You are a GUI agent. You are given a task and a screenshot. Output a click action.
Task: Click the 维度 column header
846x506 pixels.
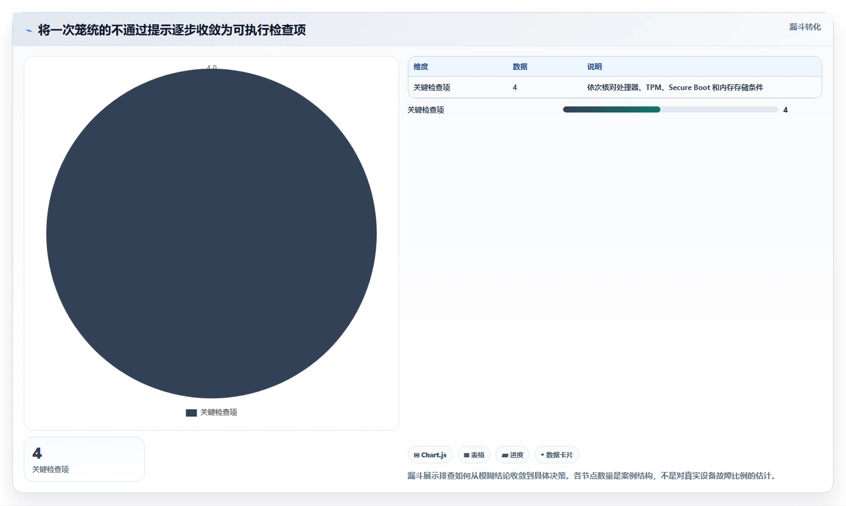pos(421,67)
